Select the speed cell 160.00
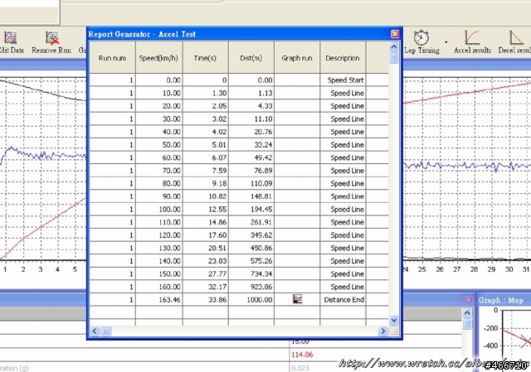This screenshot has width=531, height=372. (158, 287)
